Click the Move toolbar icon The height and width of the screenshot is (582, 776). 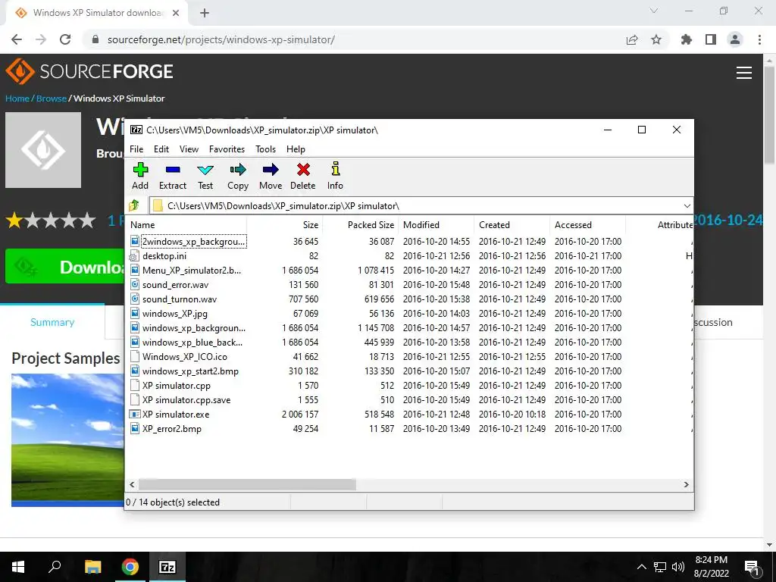click(x=271, y=170)
